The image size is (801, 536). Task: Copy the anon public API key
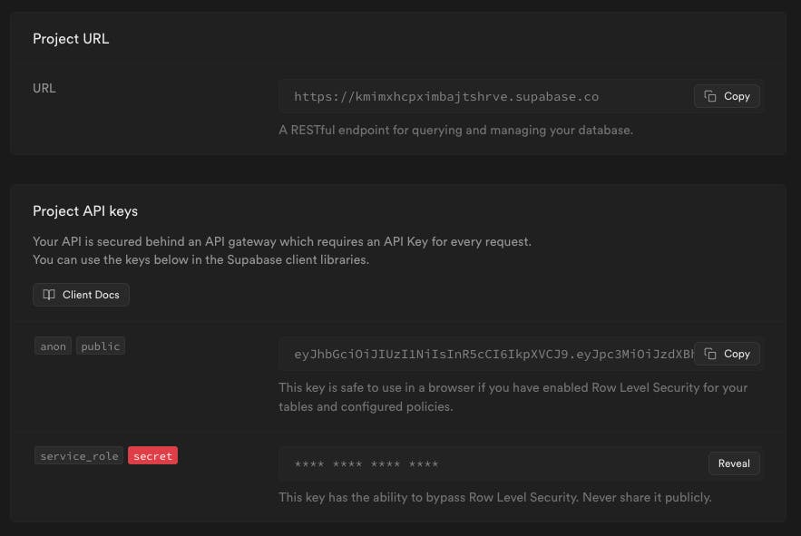point(727,354)
